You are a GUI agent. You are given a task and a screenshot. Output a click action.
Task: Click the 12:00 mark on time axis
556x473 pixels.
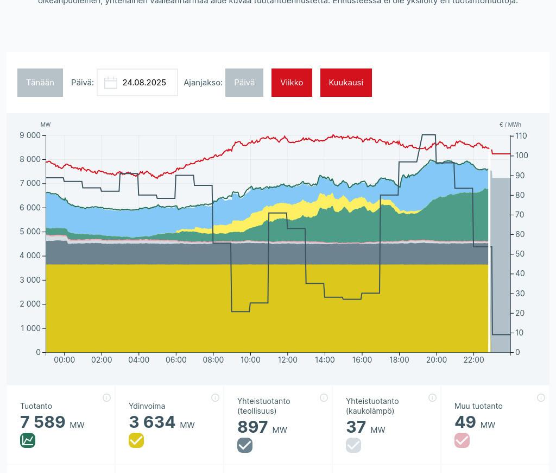(288, 360)
